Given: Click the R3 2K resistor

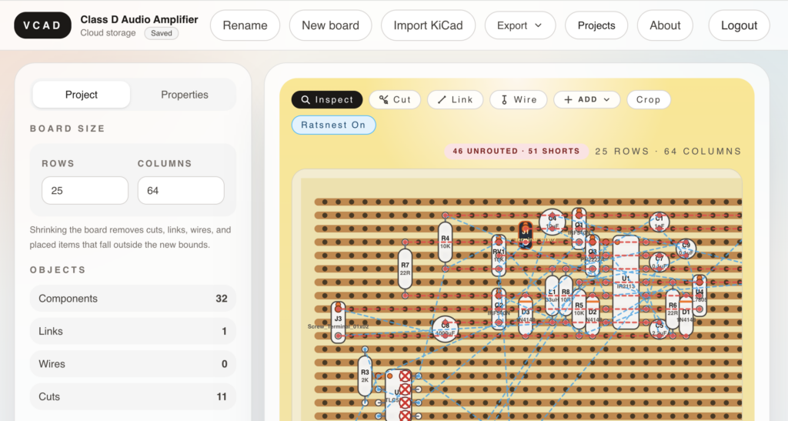Looking at the screenshot, I should (x=365, y=376).
